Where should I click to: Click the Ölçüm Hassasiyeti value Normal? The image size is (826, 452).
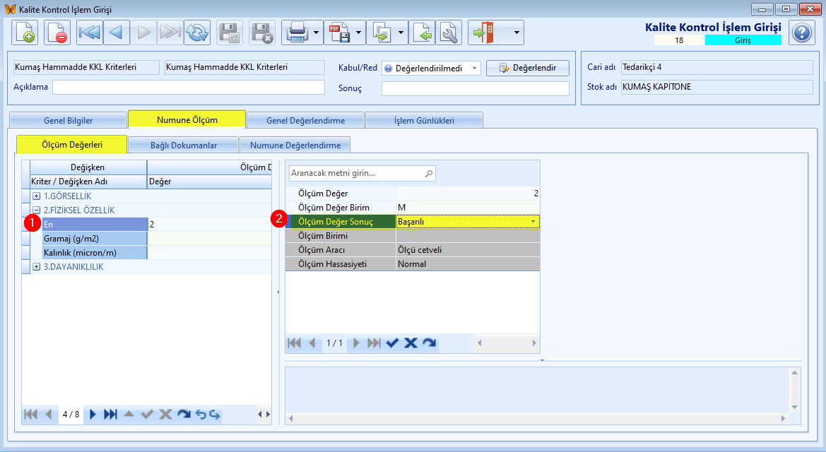[x=468, y=264]
